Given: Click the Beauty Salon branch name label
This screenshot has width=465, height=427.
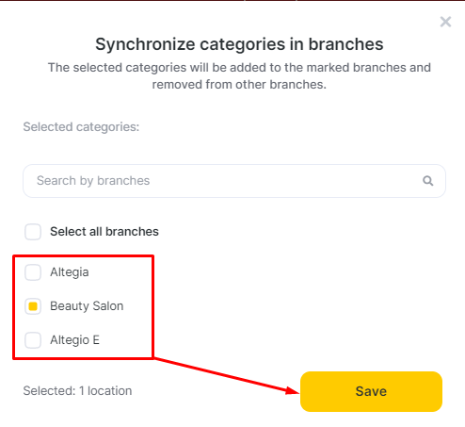Looking at the screenshot, I should (87, 306).
